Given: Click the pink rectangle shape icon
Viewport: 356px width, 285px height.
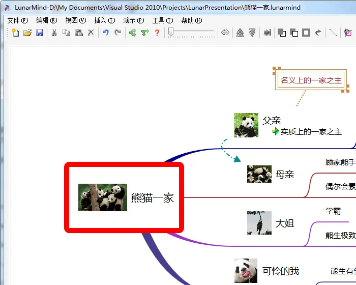Looking at the screenshot, I should (x=347, y=33).
